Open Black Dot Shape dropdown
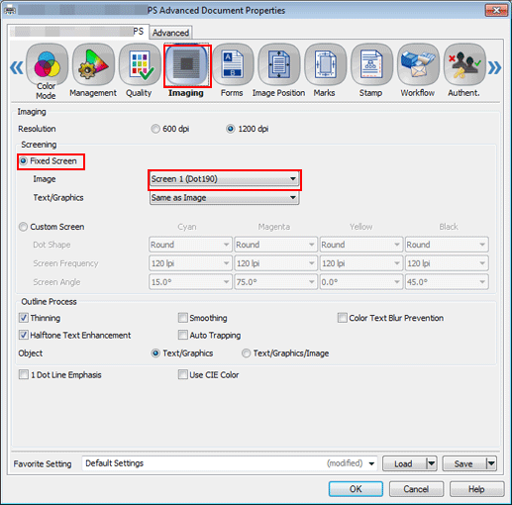Screen dimensions: 512x505 coord(447,245)
